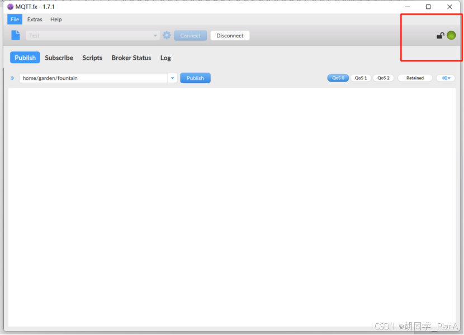The height and width of the screenshot is (335, 464).
Task: Open the Test connection profile dropdown
Action: pos(93,36)
